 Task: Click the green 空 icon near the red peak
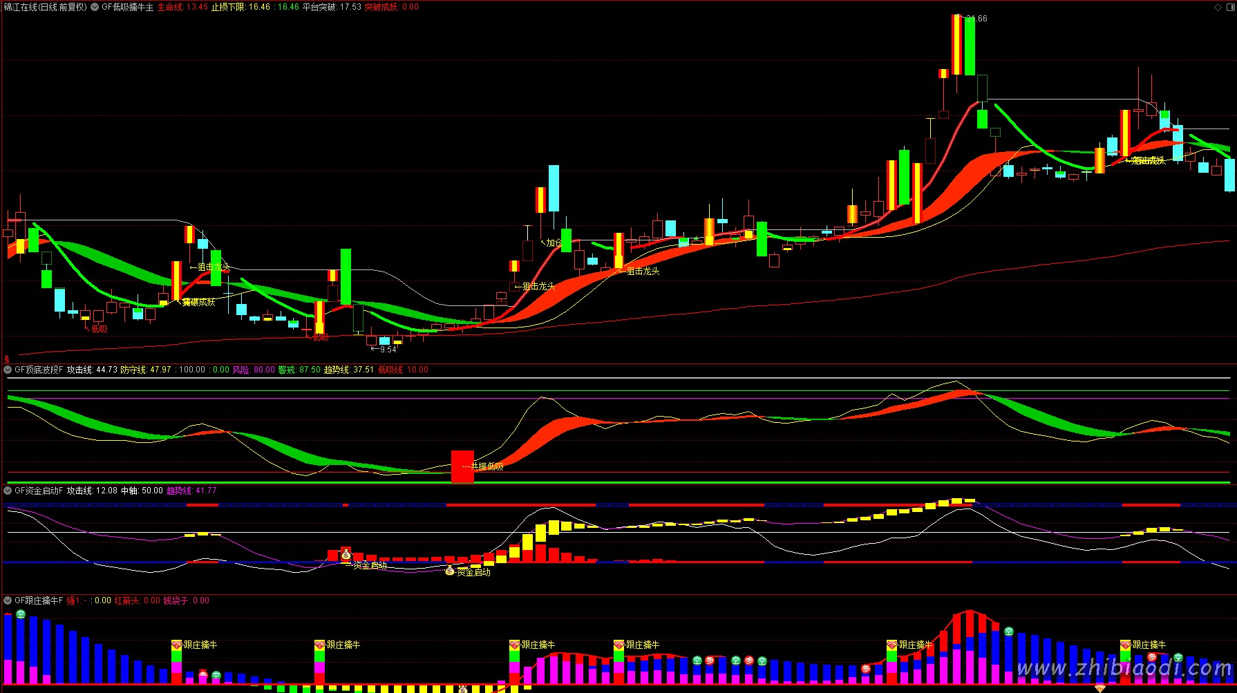1009,632
